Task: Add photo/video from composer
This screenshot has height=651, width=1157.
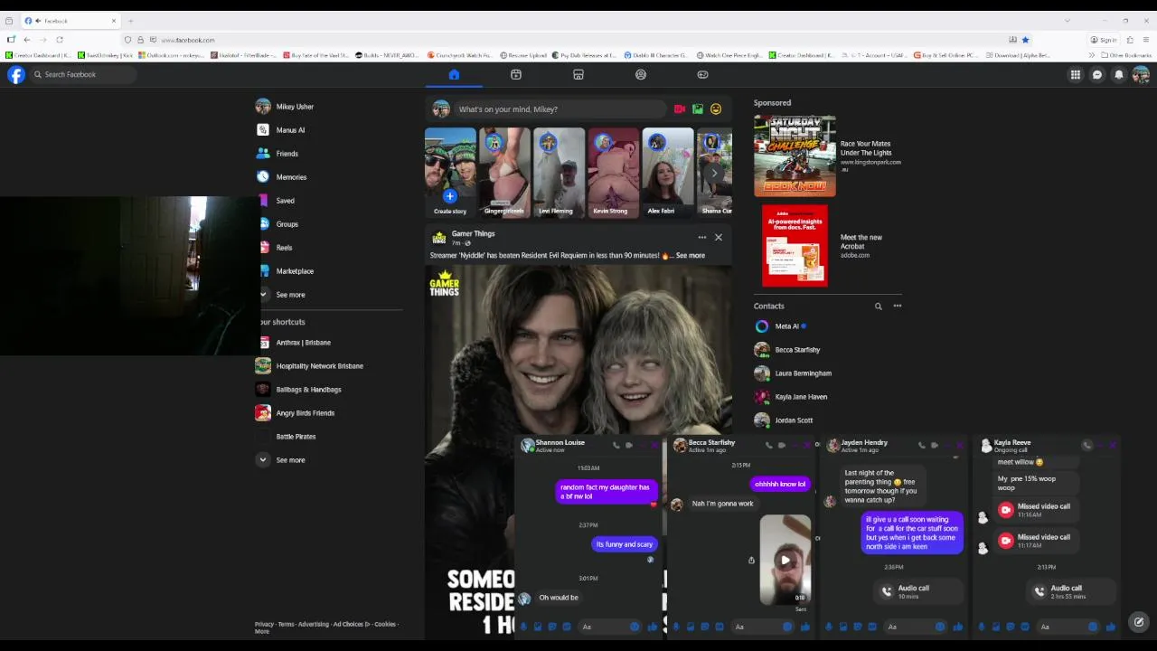Action: pos(698,109)
